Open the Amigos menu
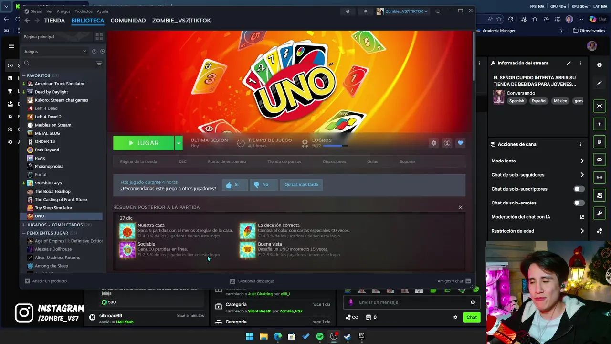The image size is (611, 344). click(63, 11)
